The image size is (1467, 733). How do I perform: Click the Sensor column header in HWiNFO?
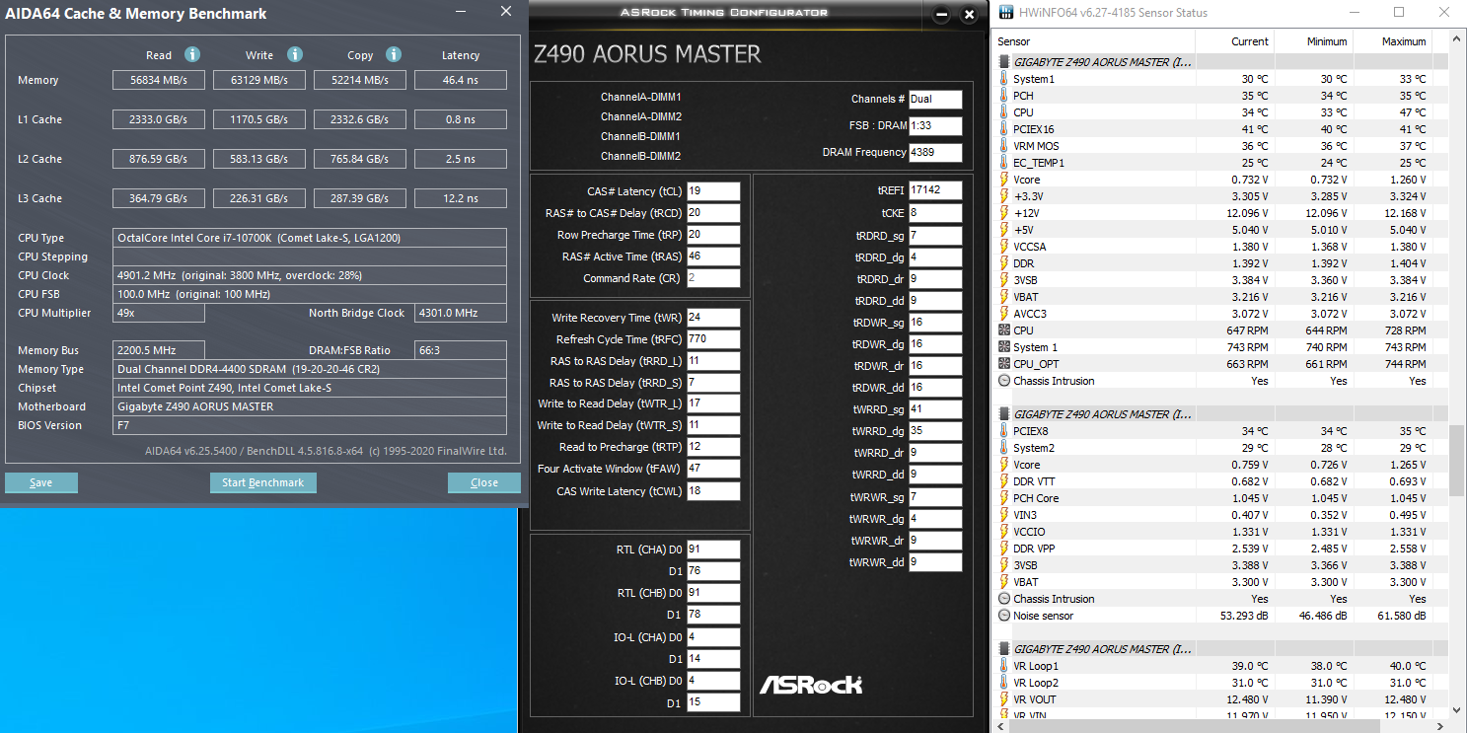pos(1094,41)
